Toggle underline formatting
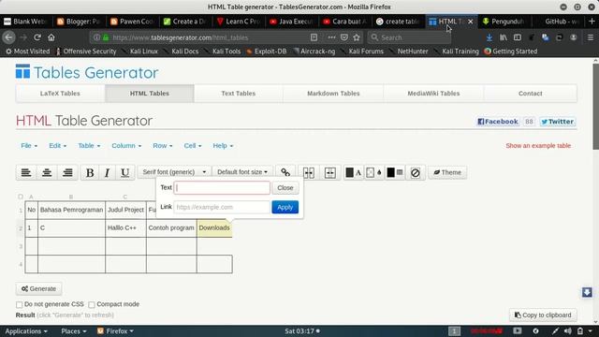Viewport: 599px width, 337px height. pos(124,172)
